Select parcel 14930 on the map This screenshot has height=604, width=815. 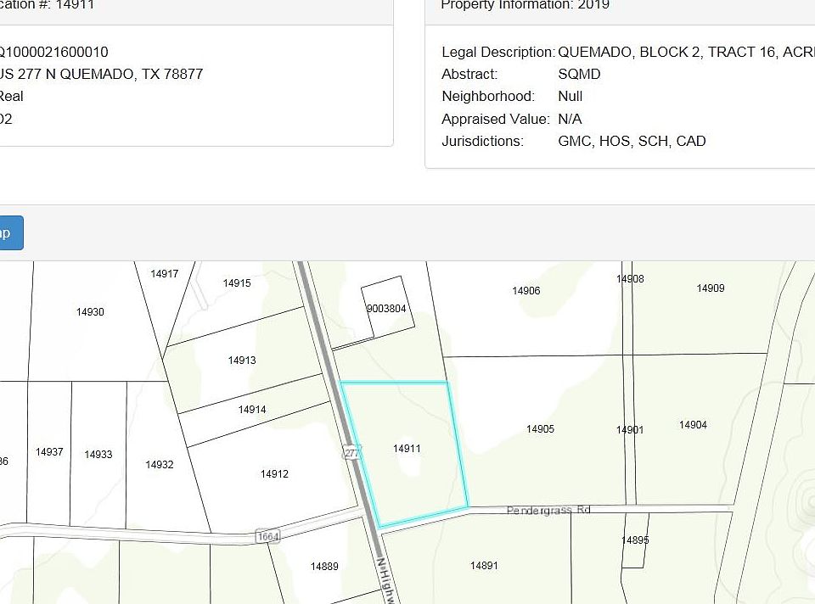(x=90, y=311)
